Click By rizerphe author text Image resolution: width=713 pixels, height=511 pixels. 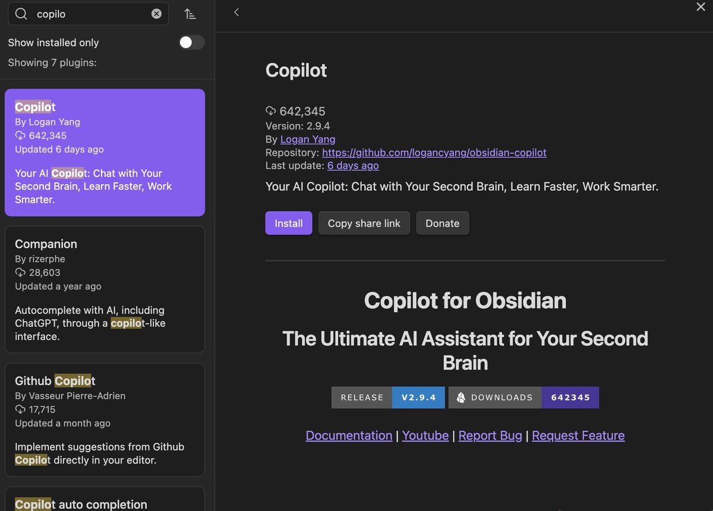tap(40, 258)
